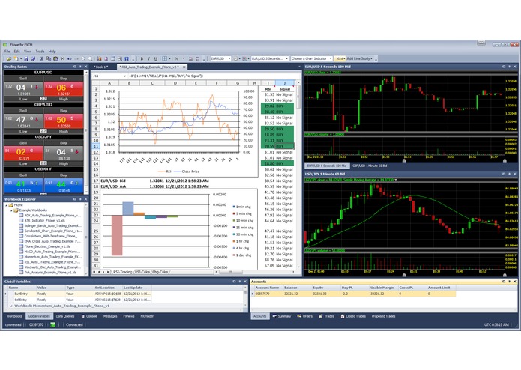Open the Trade menu
Viewport: 521px width, 370px height.
point(40,52)
